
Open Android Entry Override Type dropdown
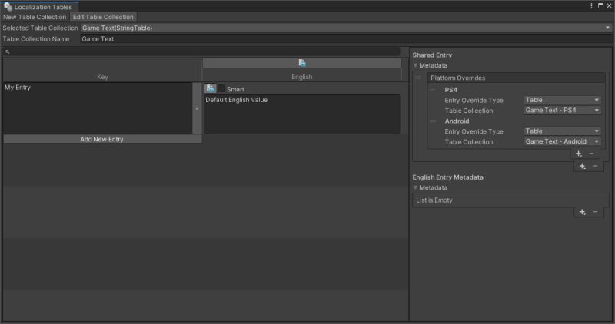click(563, 131)
